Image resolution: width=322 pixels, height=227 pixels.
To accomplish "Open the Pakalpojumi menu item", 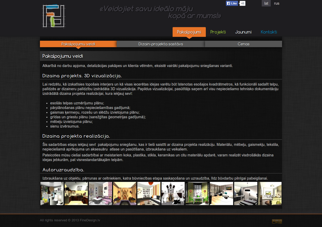I will coord(189,32).
